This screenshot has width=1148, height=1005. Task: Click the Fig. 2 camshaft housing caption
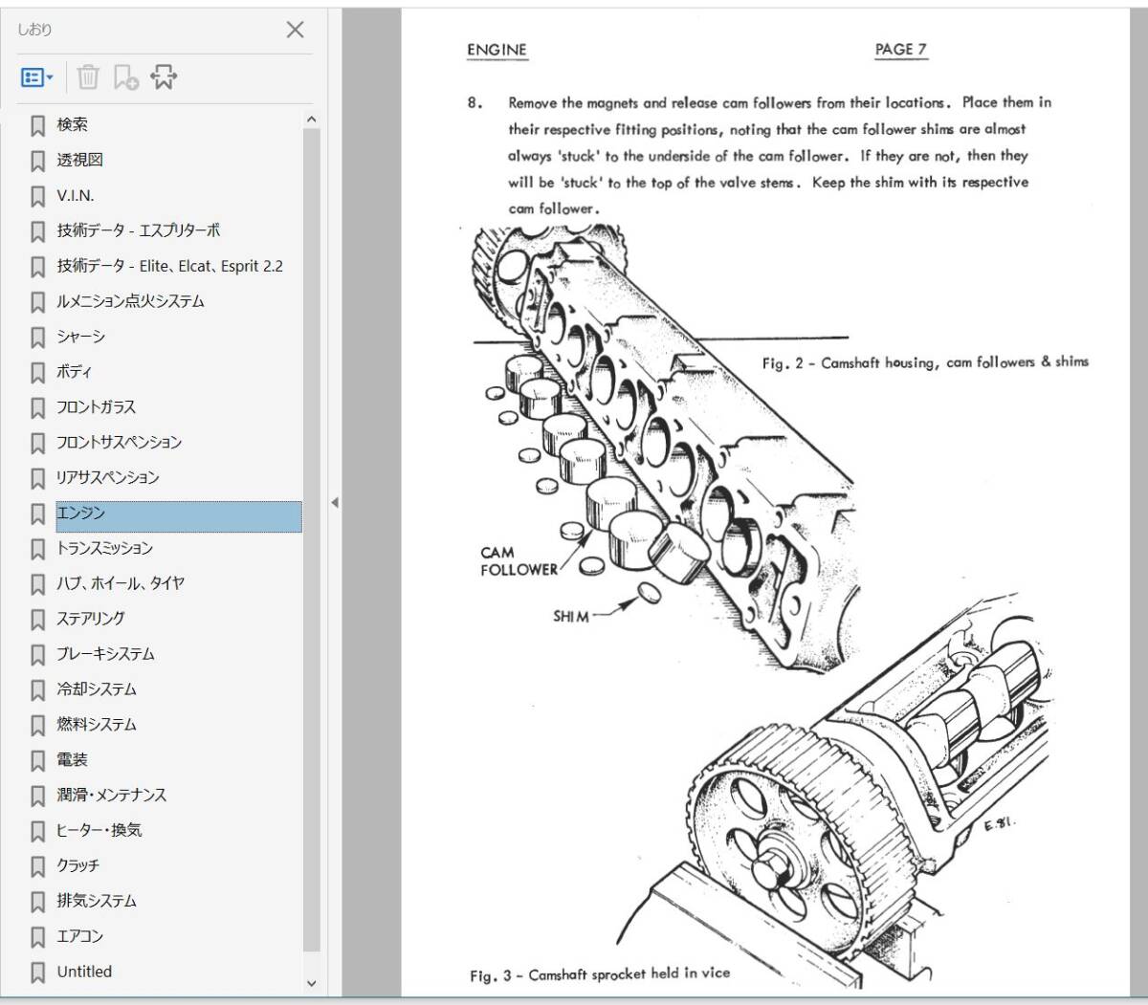(925, 362)
